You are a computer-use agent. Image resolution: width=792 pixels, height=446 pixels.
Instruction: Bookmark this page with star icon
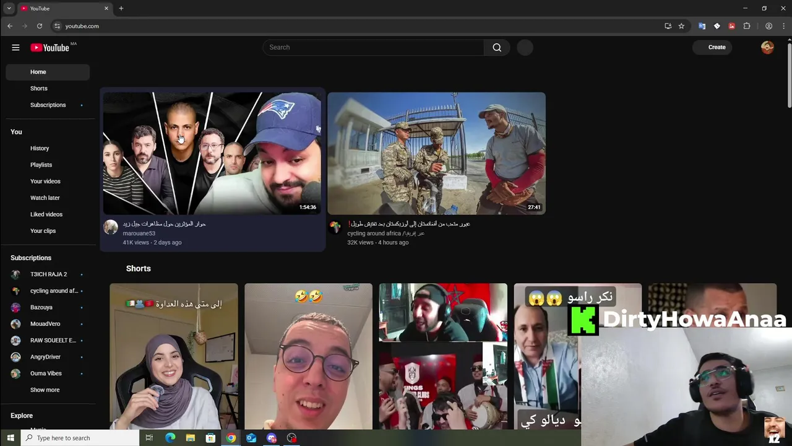click(681, 26)
